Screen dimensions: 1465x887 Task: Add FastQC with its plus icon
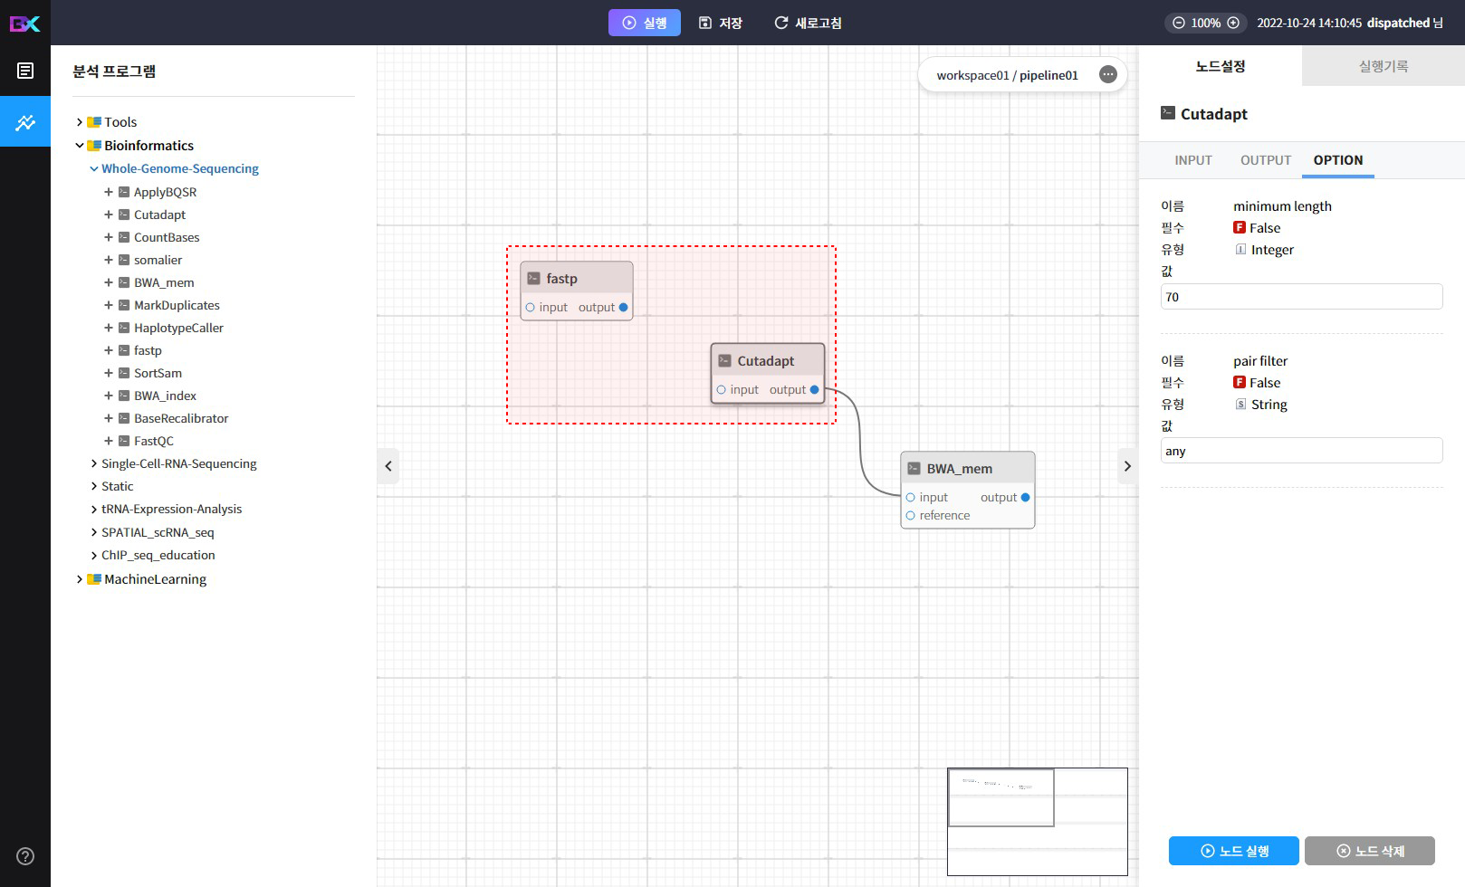(x=109, y=441)
